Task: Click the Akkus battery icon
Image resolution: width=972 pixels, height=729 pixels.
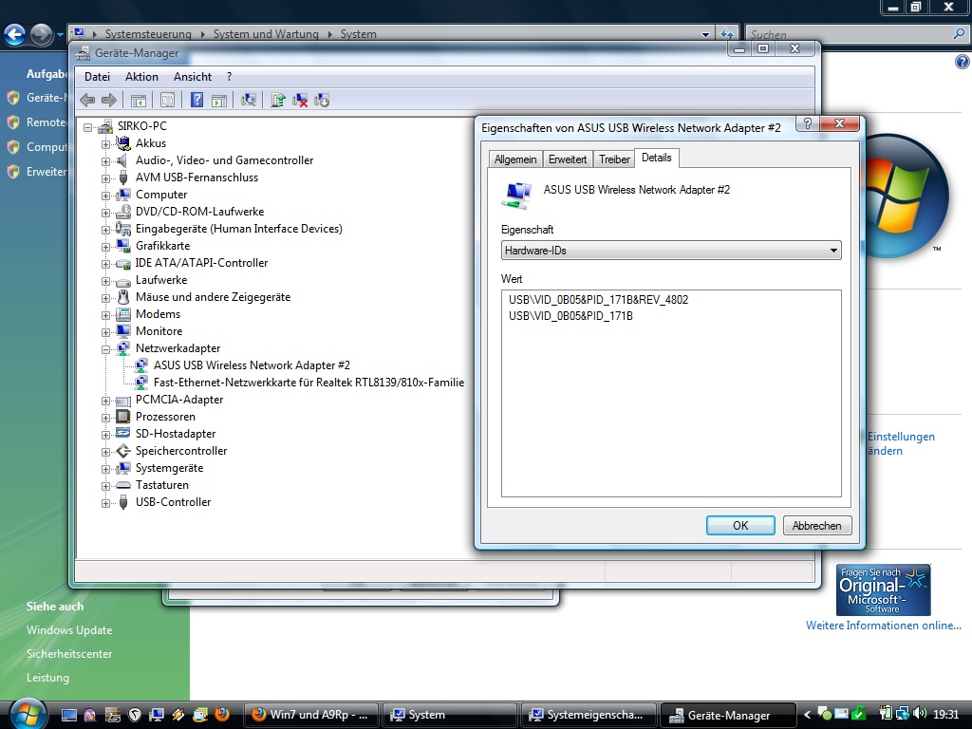Action: 123,143
